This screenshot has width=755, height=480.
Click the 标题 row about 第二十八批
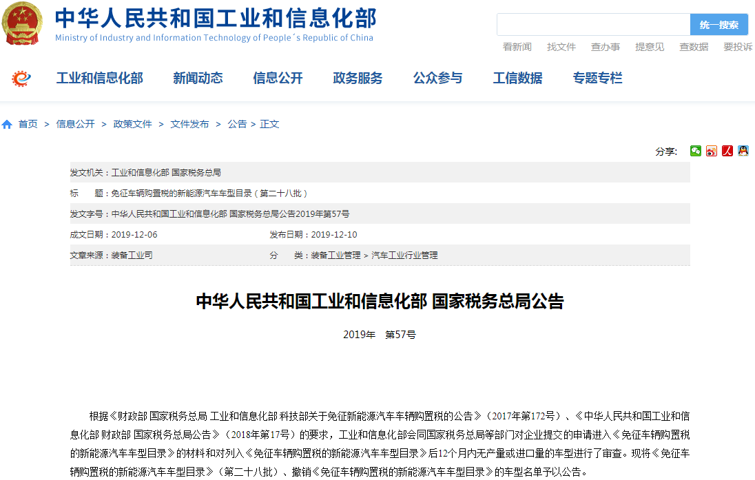pyautogui.click(x=380, y=193)
